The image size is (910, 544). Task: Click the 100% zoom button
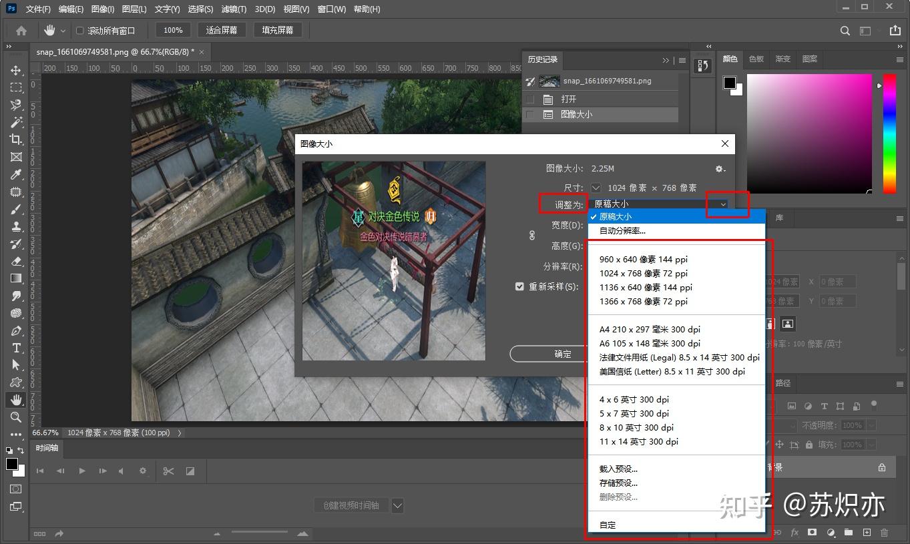click(x=173, y=30)
